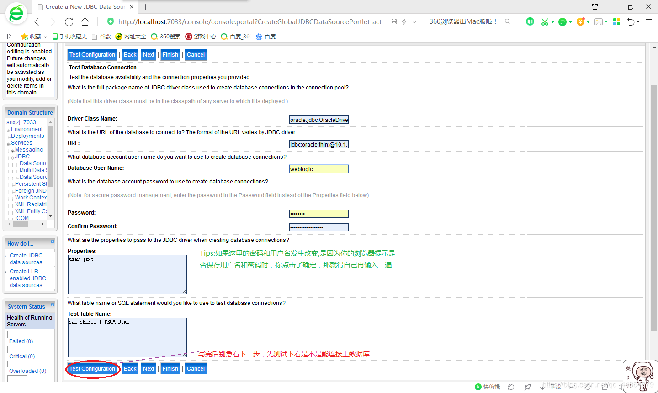Open the 网址大全 bookmark
Screen dimensions: 658x393
coord(131,36)
